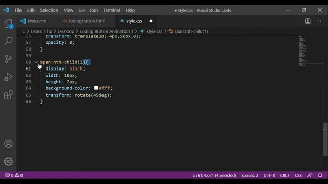Open the feedback icon in status bar
The width and height of the screenshot is (328, 184).
pos(310,175)
